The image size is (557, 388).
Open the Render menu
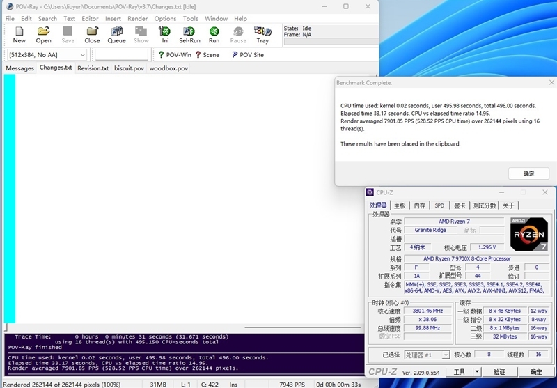137,19
